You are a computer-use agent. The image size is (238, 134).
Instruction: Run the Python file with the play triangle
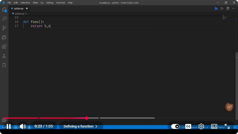click(x=222, y=8)
